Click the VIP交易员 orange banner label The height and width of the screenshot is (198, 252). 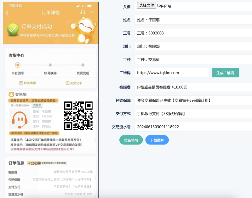[x=34, y=133]
